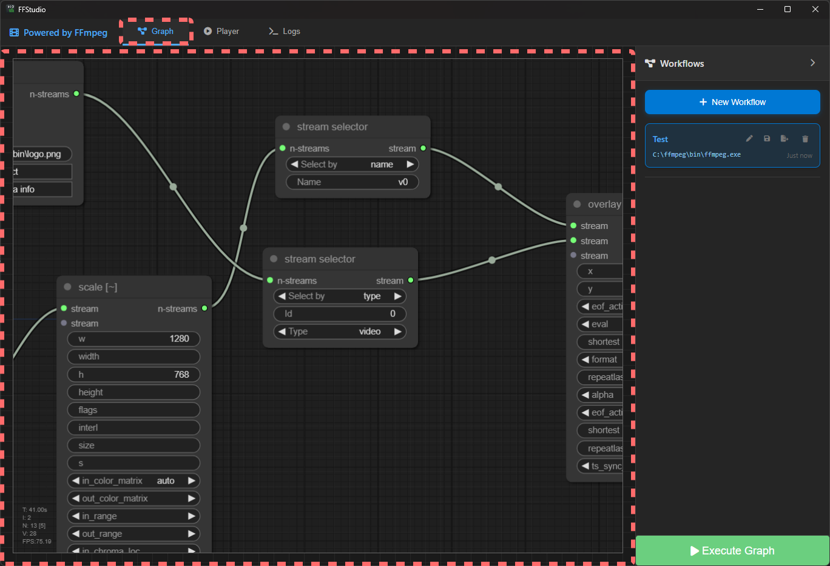This screenshot has height=566, width=830.
Task: Click reroute point on wire into overlay second stream
Action: click(x=492, y=260)
